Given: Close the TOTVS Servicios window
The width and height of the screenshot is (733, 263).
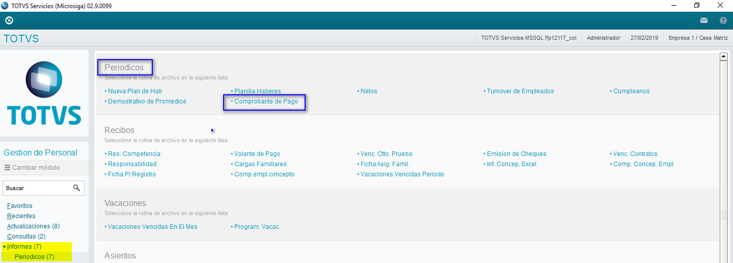Looking at the screenshot, I should click(x=721, y=6).
